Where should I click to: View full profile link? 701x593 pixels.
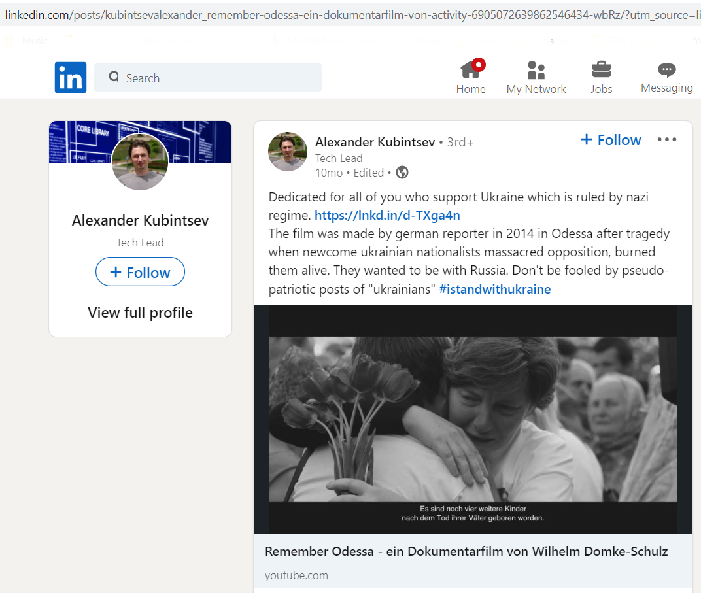(x=140, y=313)
